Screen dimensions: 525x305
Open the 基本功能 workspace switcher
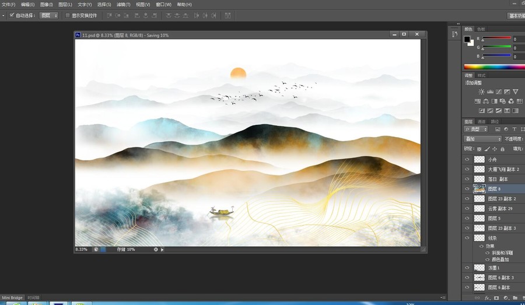click(516, 16)
